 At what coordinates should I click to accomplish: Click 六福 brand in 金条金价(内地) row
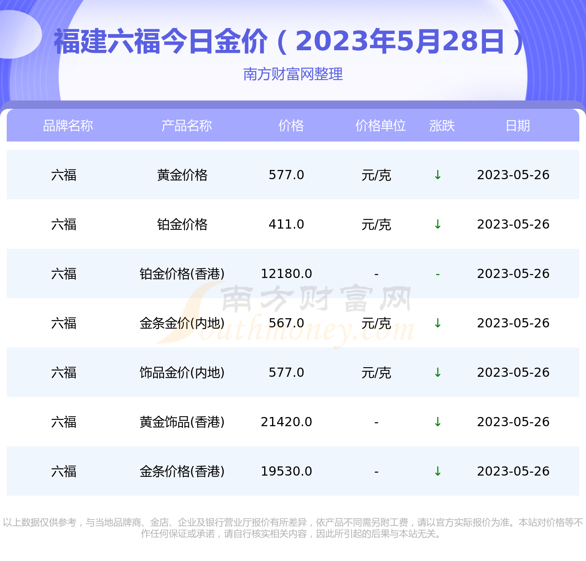[64, 323]
